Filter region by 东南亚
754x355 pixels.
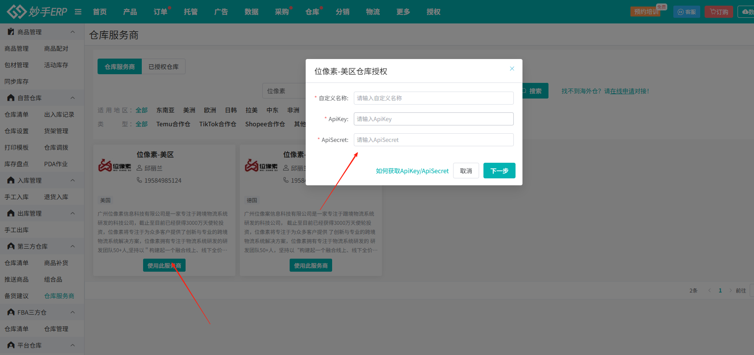click(x=165, y=110)
